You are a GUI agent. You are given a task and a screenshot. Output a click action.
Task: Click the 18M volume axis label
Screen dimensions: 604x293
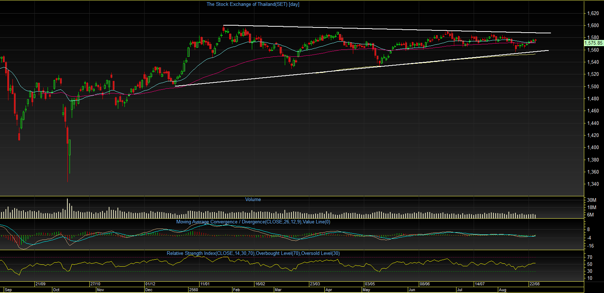click(592, 208)
